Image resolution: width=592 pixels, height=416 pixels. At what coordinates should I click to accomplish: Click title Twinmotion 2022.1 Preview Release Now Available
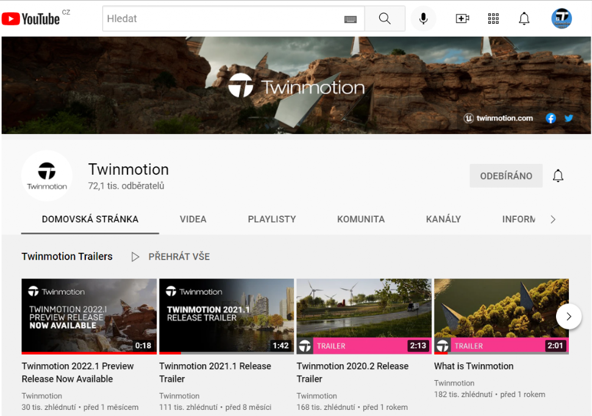(x=77, y=373)
